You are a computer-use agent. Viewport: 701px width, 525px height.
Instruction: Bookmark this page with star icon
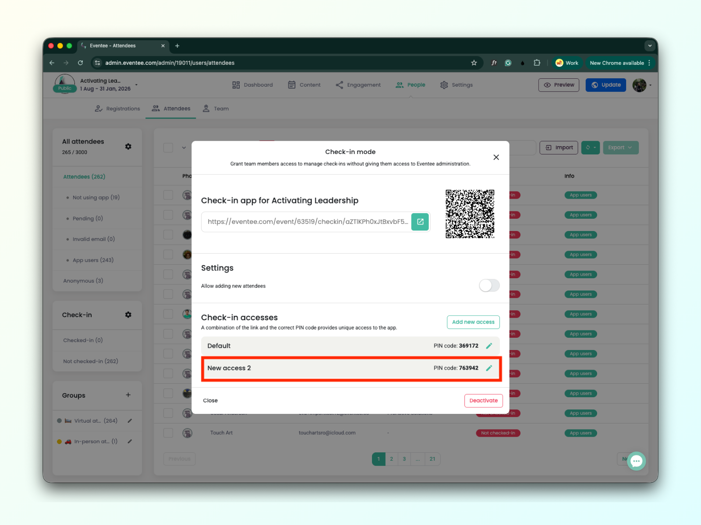coord(474,63)
